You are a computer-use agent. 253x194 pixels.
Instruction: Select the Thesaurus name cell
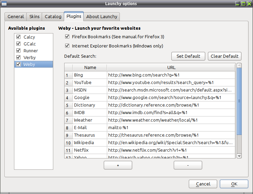[x=90, y=135]
